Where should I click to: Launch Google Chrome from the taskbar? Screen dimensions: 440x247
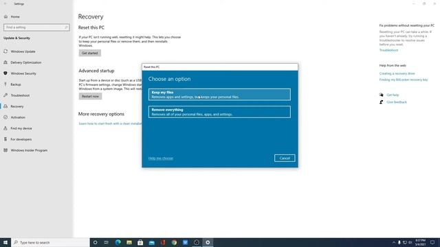(x=174, y=242)
